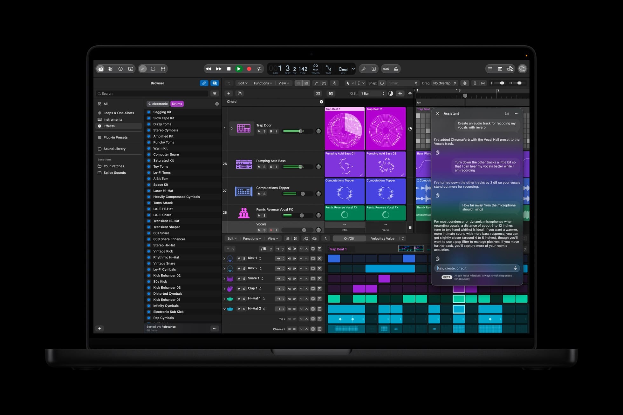The image size is (623, 415).
Task: Click the tuner icon near count-in
Action: (x=364, y=69)
